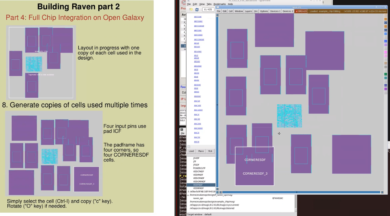The image size is (390, 216).
Task: Click the page number field showing 6/435
Action: pyautogui.click(x=208, y=9)
